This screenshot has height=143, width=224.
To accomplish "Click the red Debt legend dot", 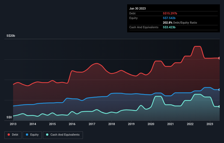I will (9, 135).
